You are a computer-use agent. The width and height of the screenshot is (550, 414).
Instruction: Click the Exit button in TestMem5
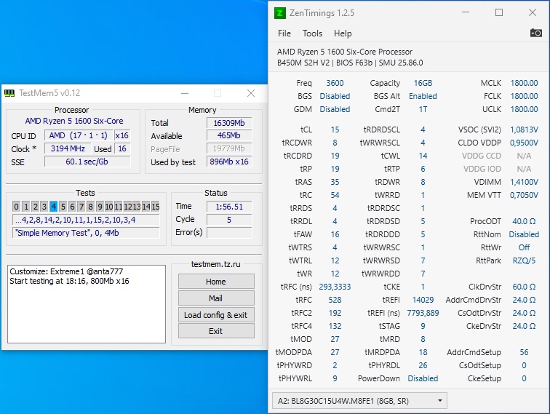216,331
